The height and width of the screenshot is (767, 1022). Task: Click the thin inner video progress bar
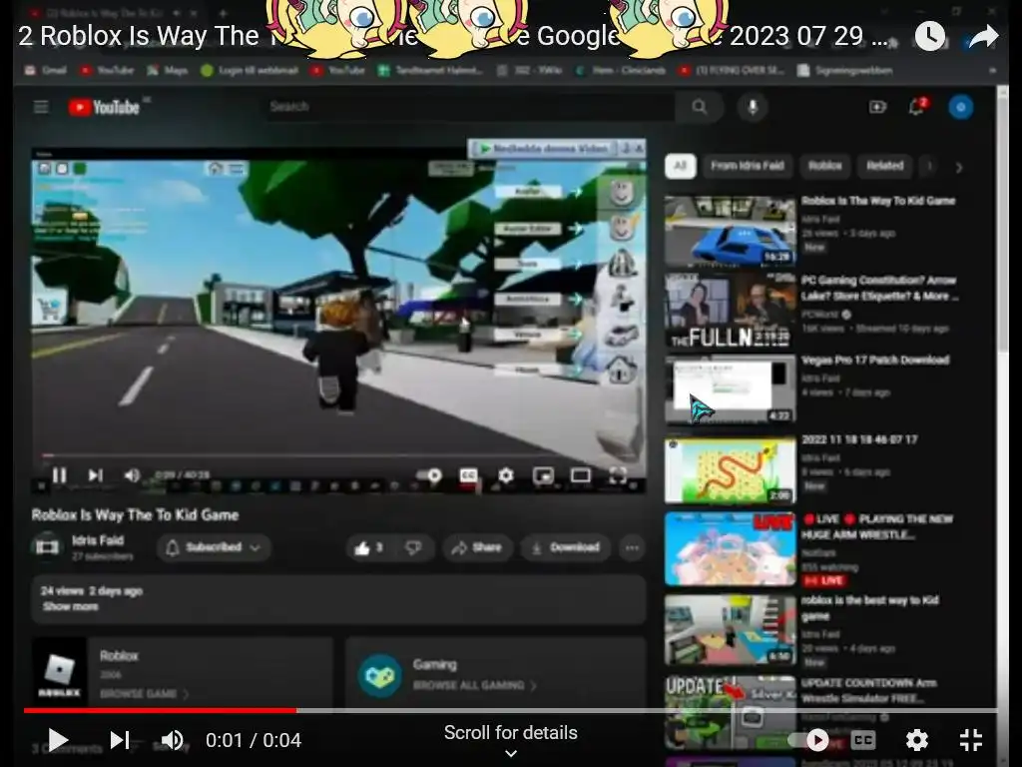(x=339, y=454)
